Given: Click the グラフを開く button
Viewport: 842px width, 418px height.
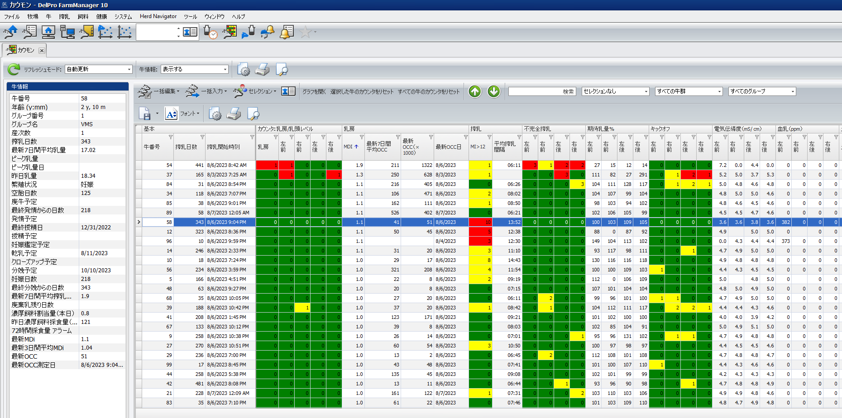Looking at the screenshot, I should [x=314, y=91].
